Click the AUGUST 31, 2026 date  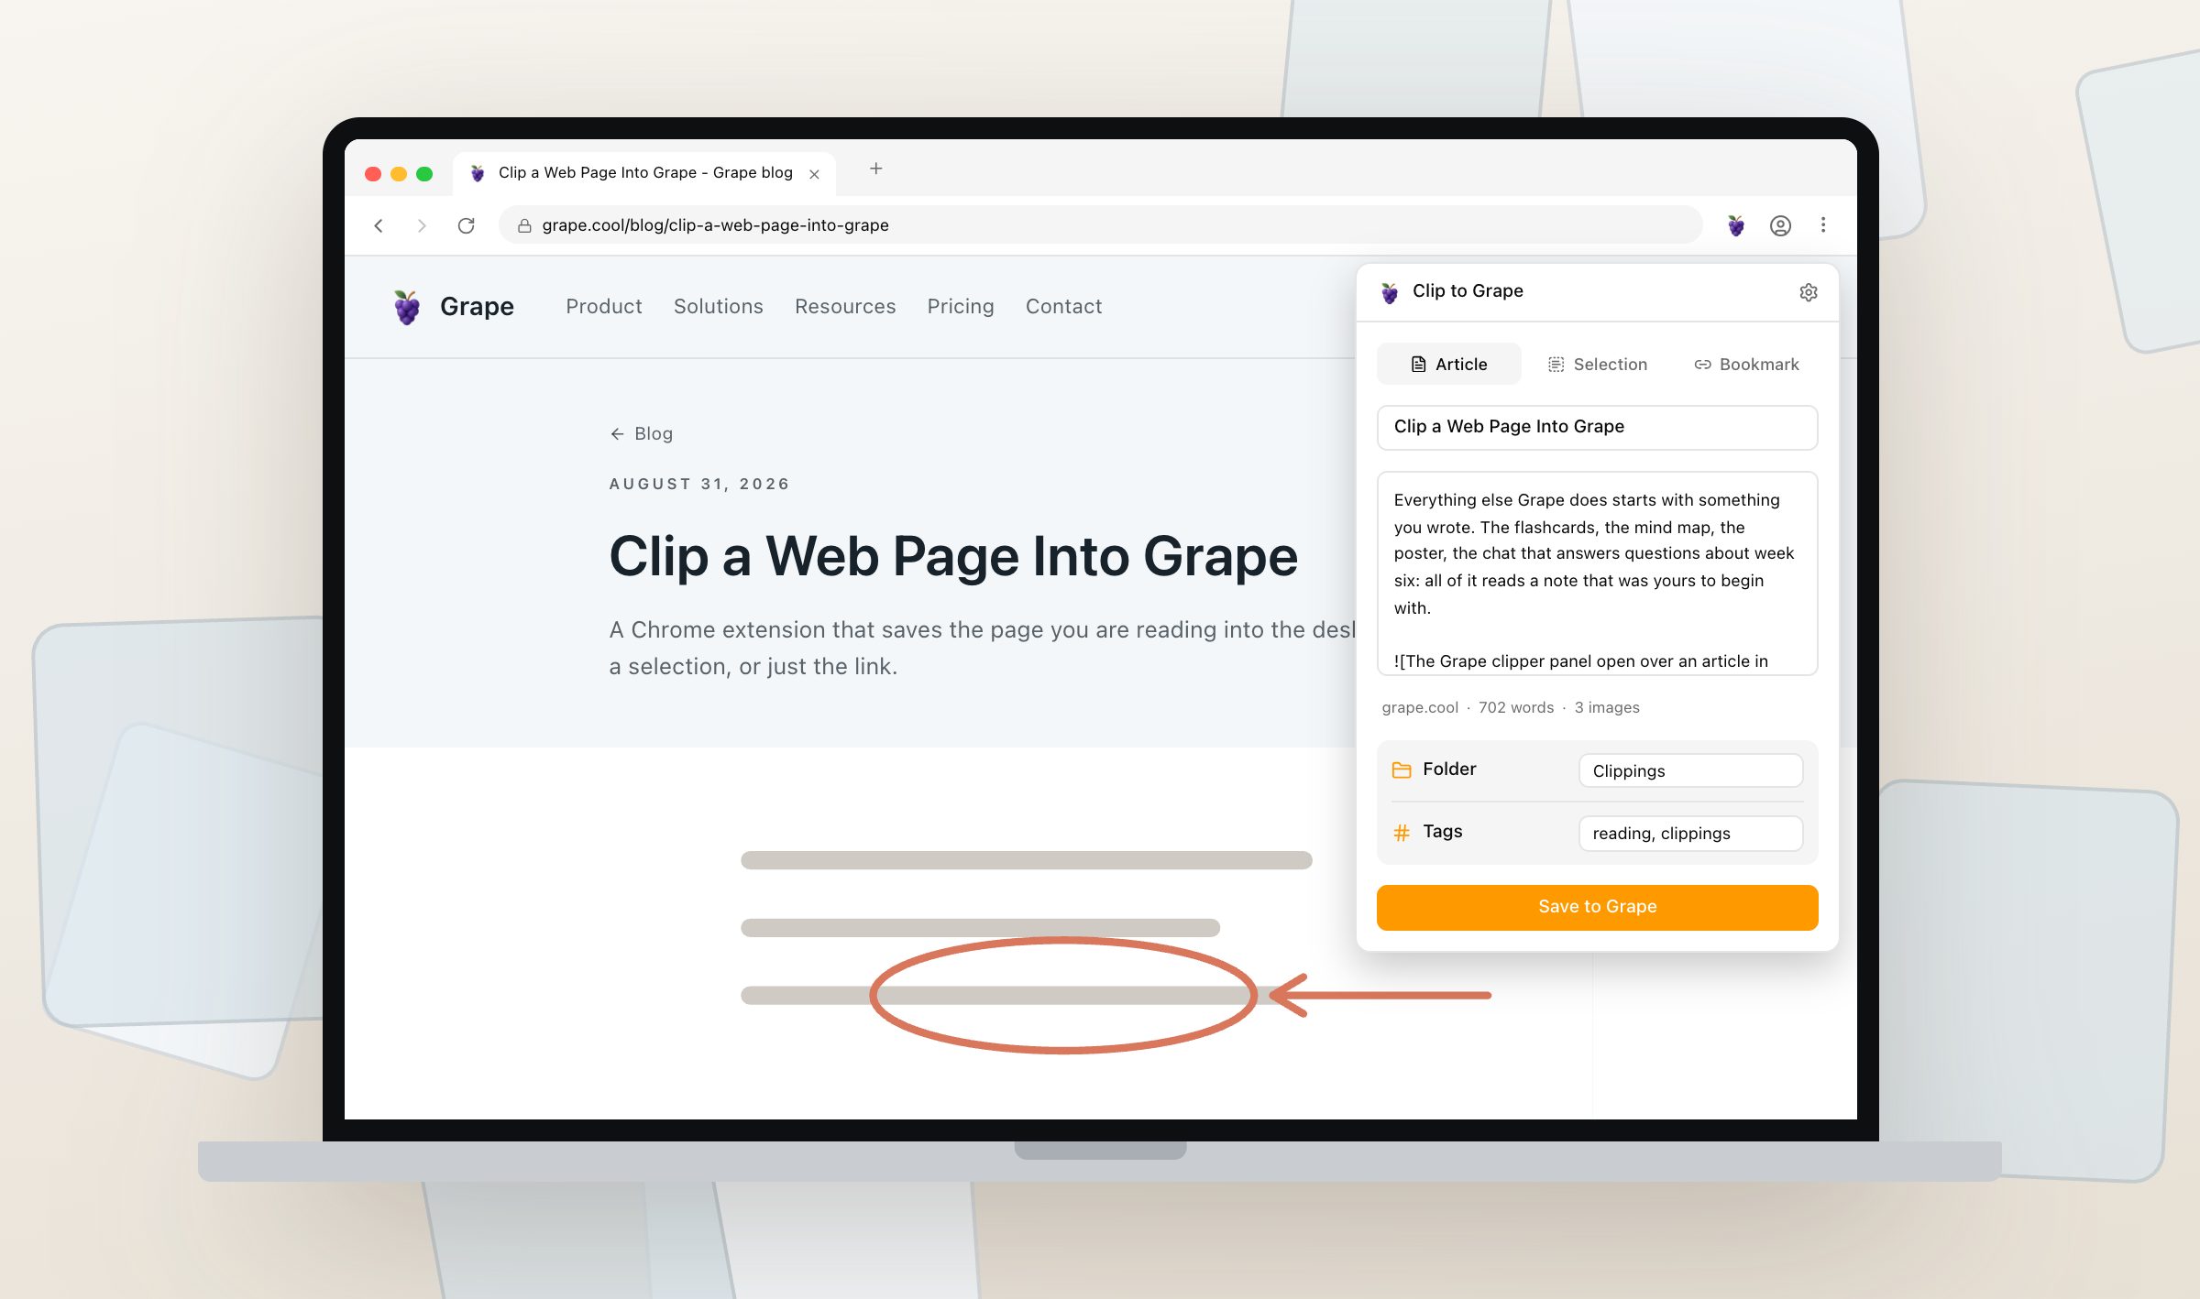coord(699,484)
